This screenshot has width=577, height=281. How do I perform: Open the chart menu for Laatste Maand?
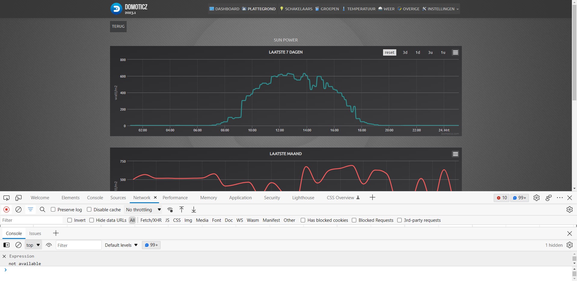455,154
